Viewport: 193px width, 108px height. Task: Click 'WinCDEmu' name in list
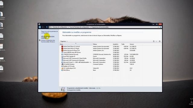click(66, 70)
